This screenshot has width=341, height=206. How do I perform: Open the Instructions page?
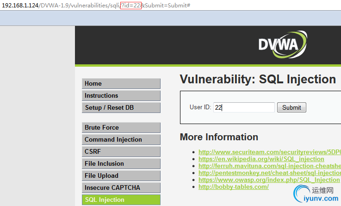pos(121,95)
